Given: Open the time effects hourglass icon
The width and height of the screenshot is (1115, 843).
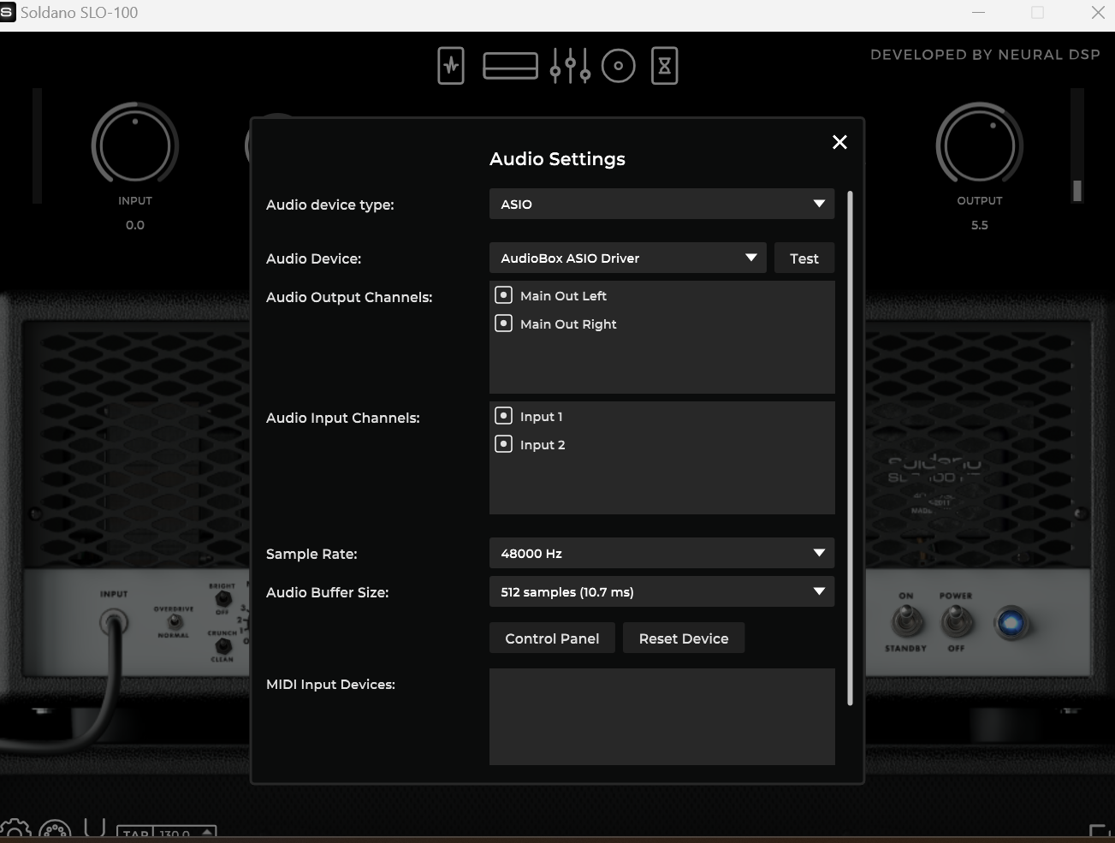Looking at the screenshot, I should tap(665, 66).
